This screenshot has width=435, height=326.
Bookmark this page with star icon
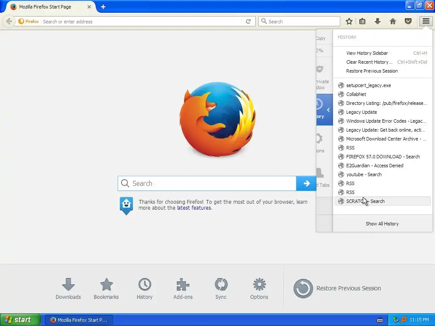pyautogui.click(x=349, y=21)
